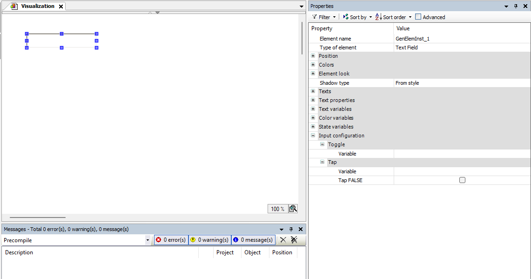This screenshot has width=531, height=279.
Task: Click the editor horizontal scrollbar thumb
Action: point(37,218)
